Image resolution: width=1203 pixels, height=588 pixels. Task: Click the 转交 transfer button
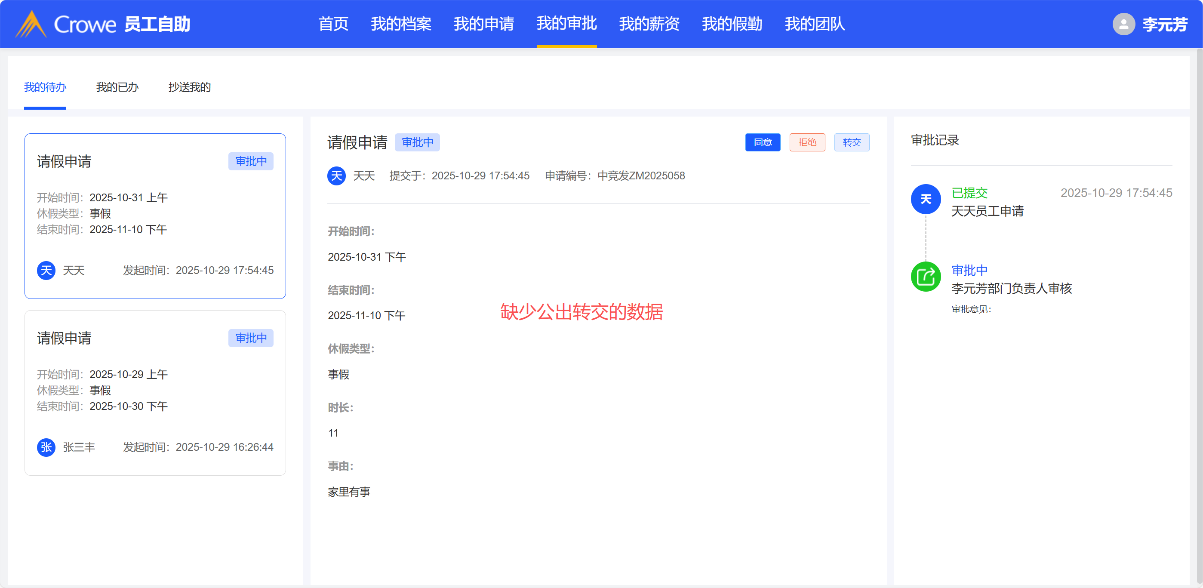(x=851, y=142)
